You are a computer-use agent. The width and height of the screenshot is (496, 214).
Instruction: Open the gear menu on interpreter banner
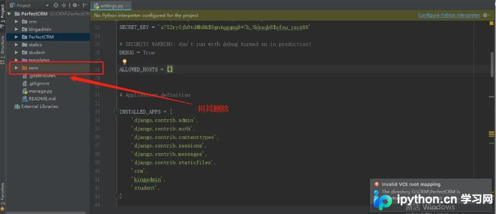click(x=486, y=15)
